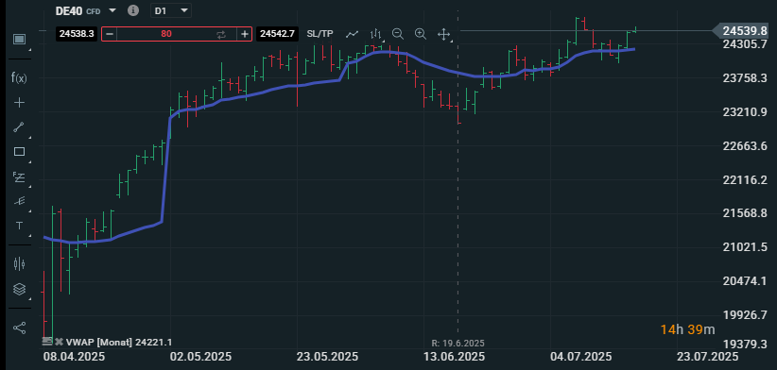
Task: Click the 20474.1 price axis label
Action: (745, 281)
